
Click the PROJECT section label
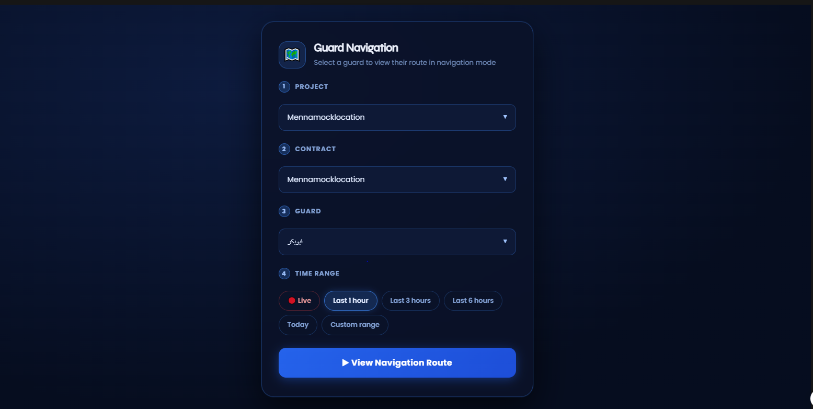coord(311,87)
